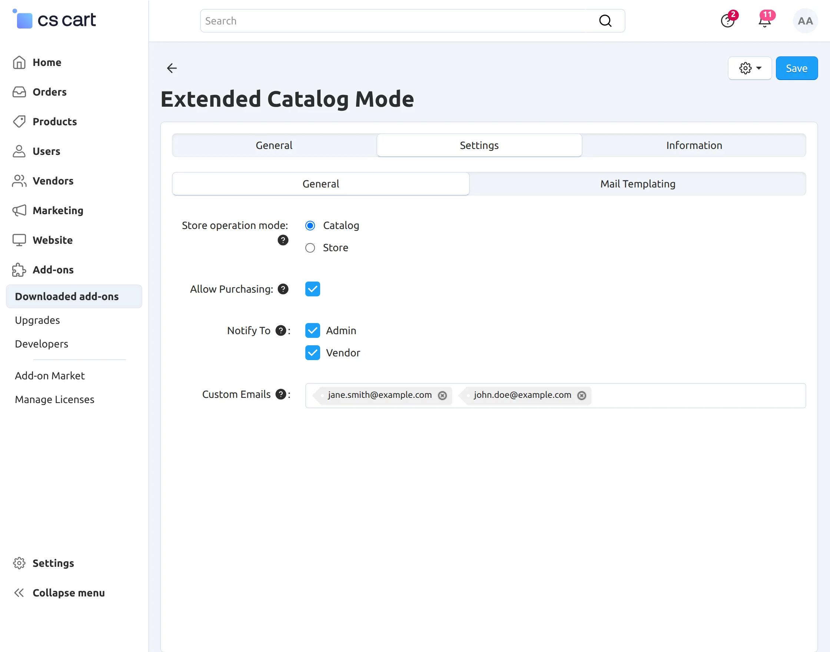Select Catalog store operation mode
This screenshot has width=830, height=652.
tap(310, 226)
